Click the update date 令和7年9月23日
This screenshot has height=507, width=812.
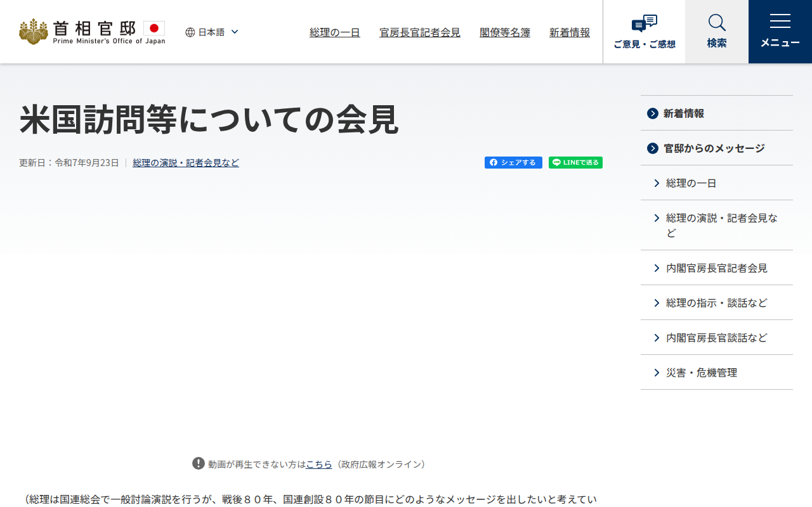pyautogui.click(x=87, y=163)
